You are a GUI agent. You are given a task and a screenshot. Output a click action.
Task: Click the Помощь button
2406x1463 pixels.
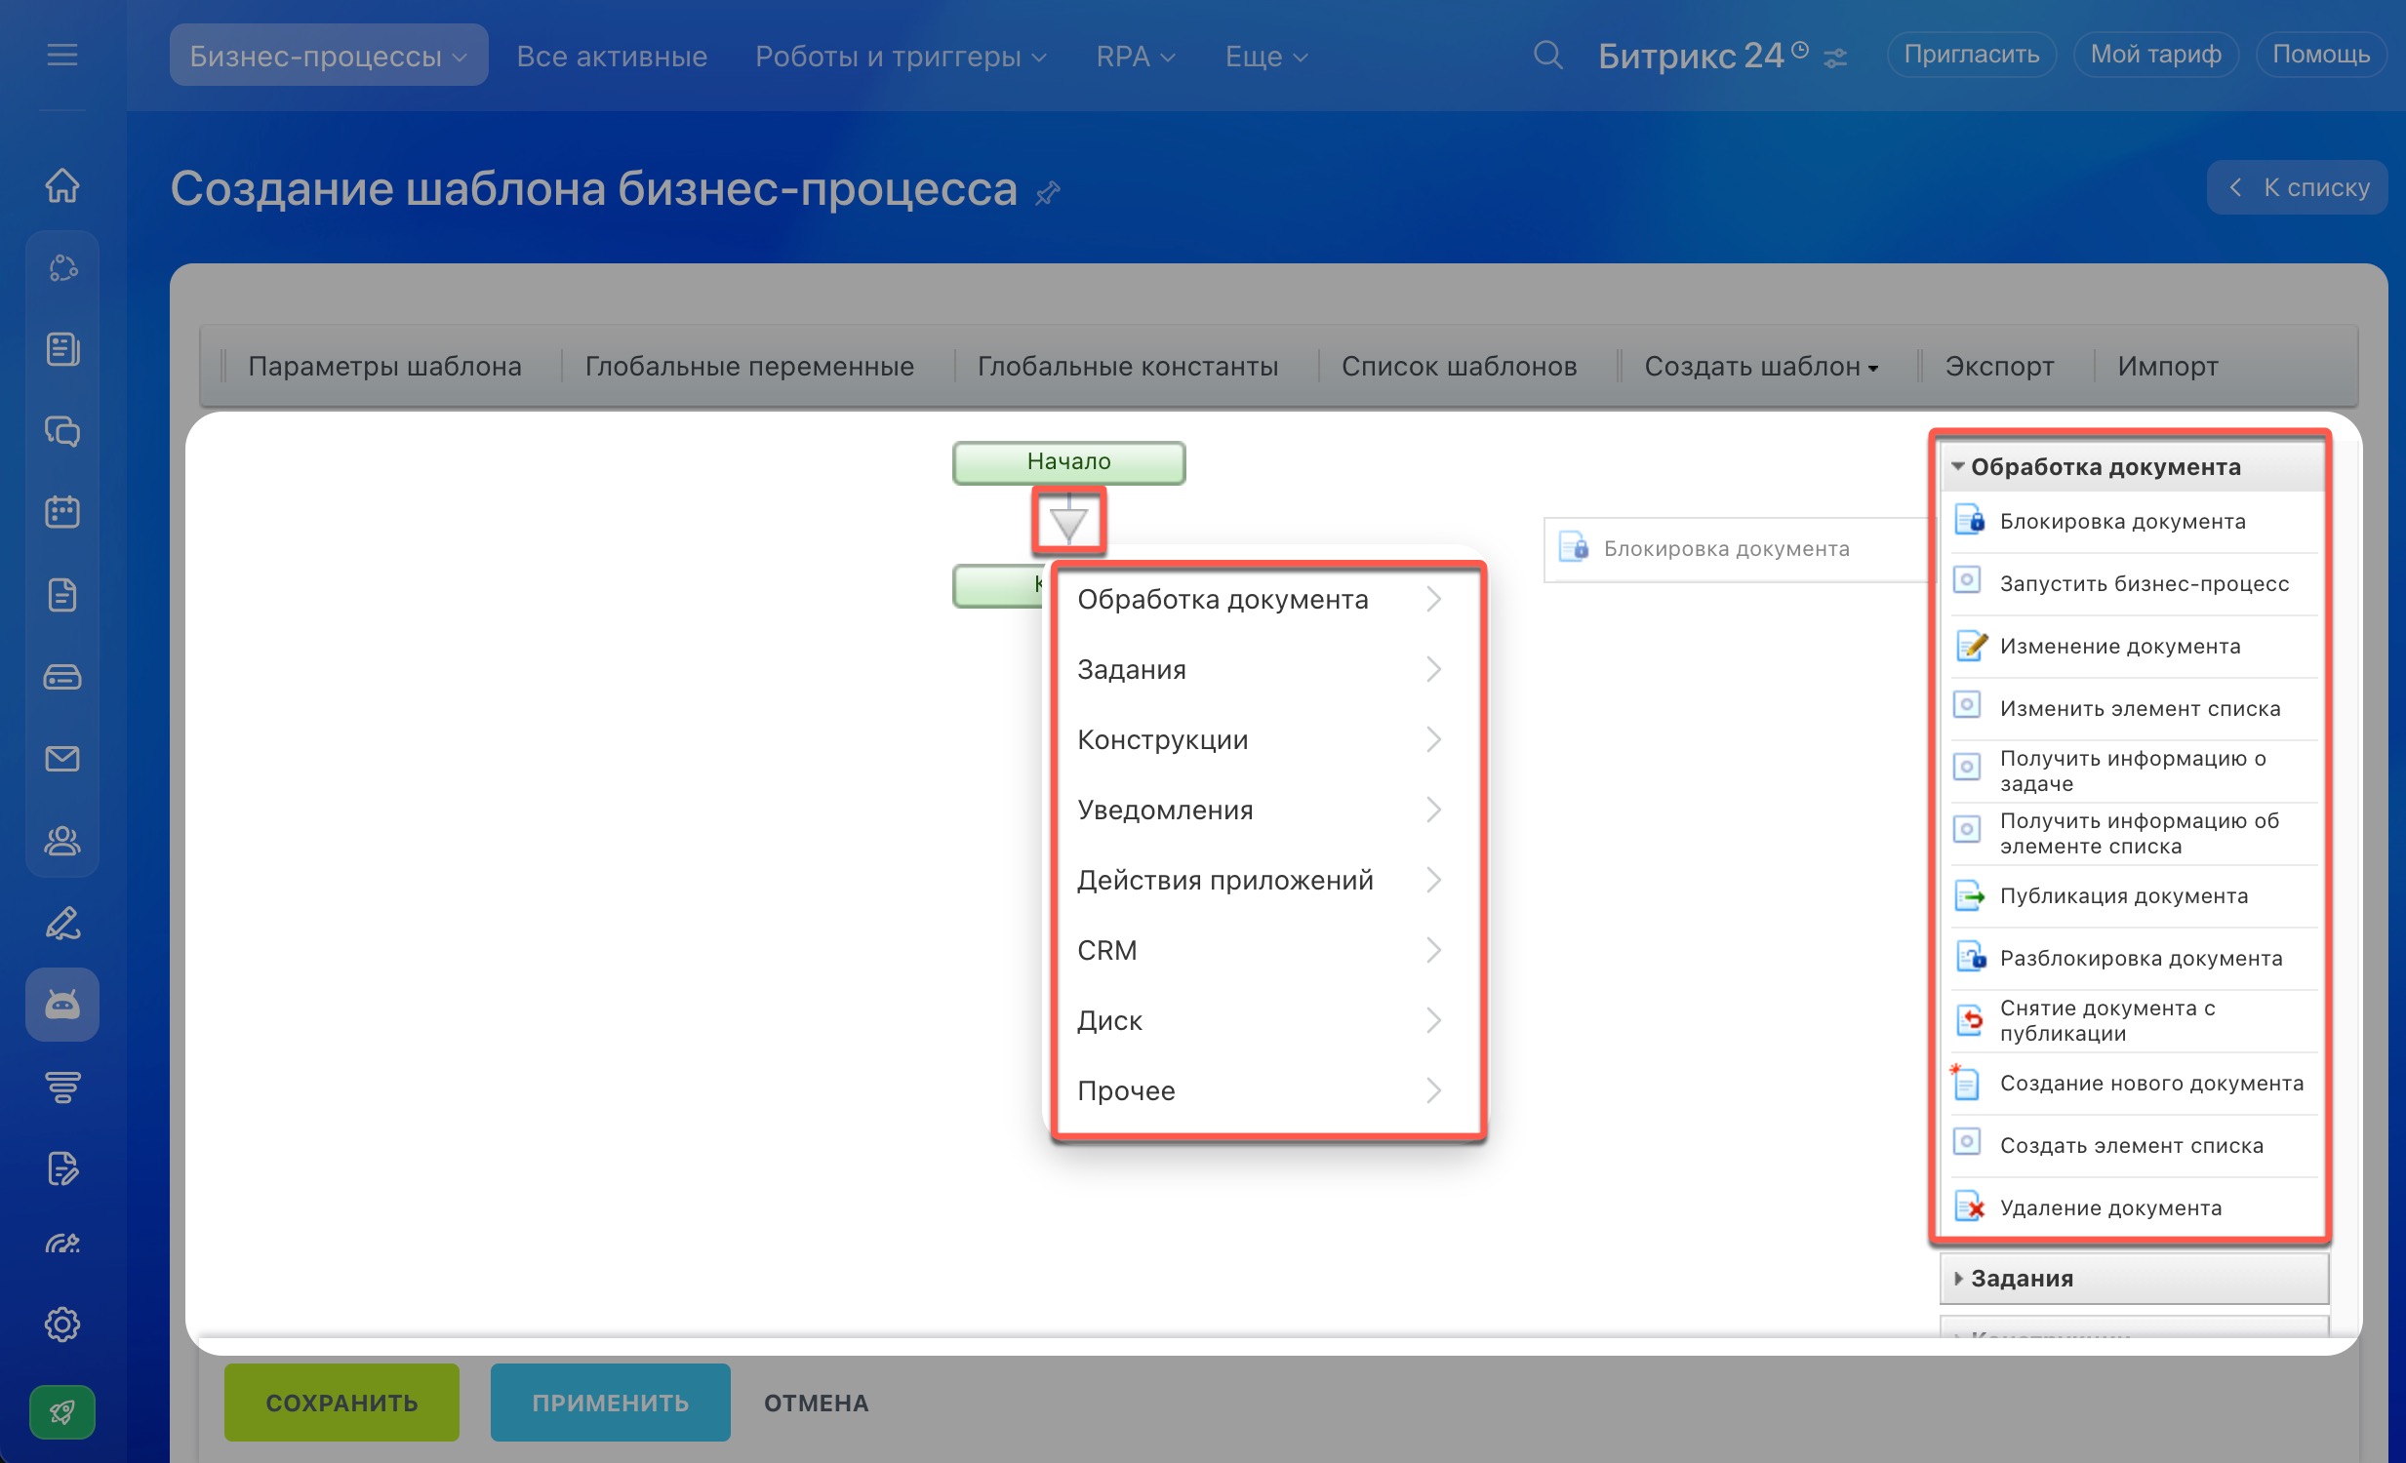pos(2320,55)
